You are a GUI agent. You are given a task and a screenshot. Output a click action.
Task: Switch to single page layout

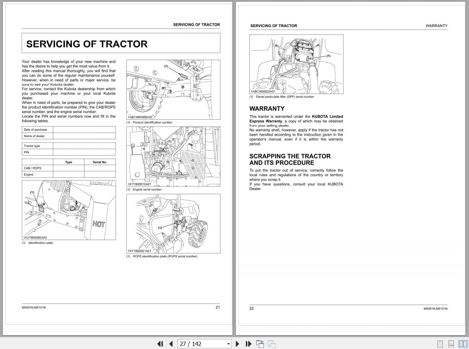coord(440,344)
